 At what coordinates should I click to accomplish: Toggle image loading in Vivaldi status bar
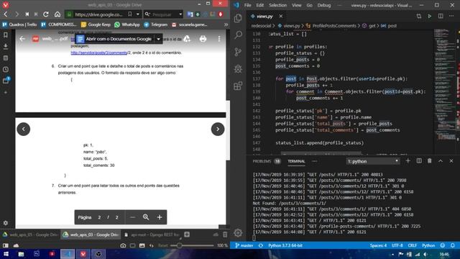coord(142,245)
